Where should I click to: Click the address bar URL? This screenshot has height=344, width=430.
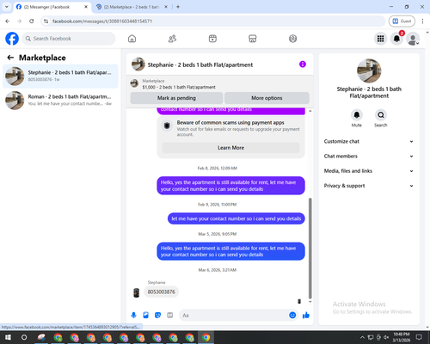pyautogui.click(x=102, y=21)
